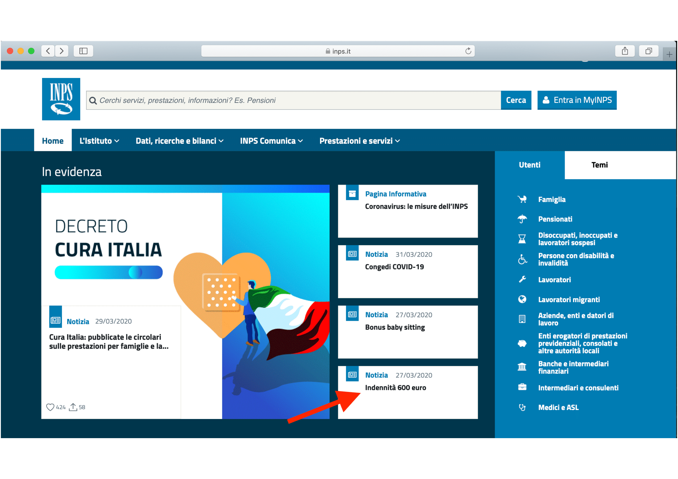Switch to the Utenti tab
The height and width of the screenshot is (479, 678).
pyautogui.click(x=530, y=165)
